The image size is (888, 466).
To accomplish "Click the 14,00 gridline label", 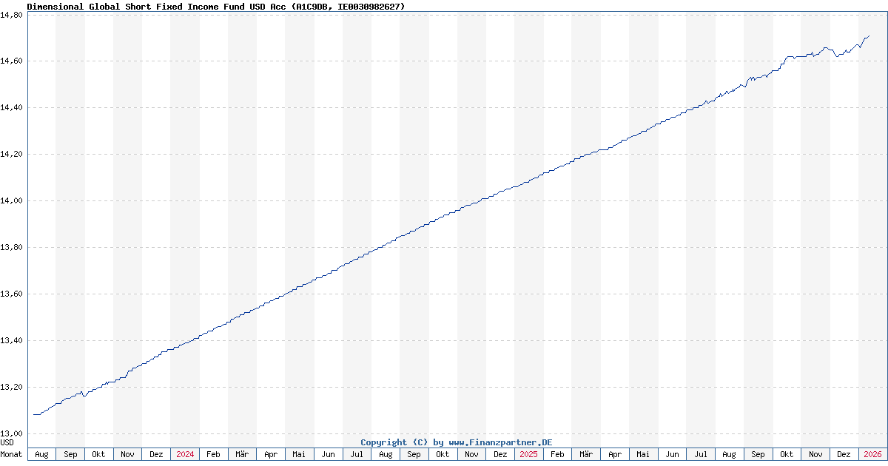I will 13,199.
